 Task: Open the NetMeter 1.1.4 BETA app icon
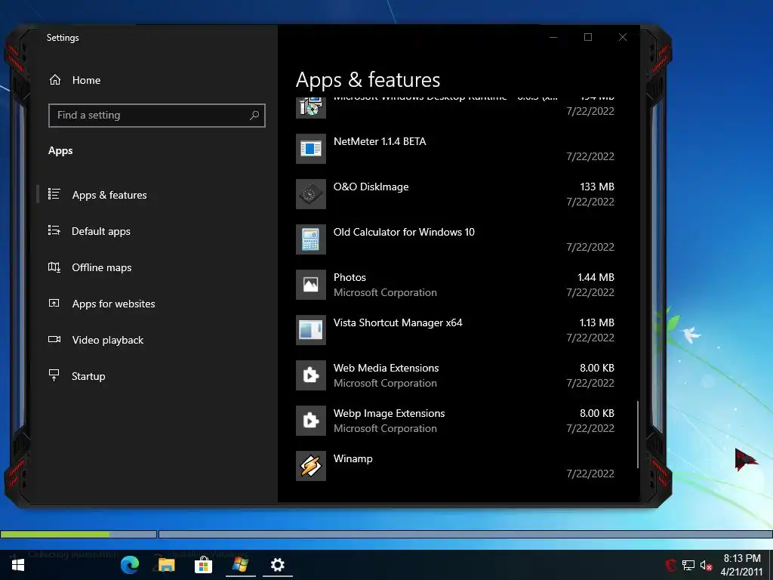[310, 149]
